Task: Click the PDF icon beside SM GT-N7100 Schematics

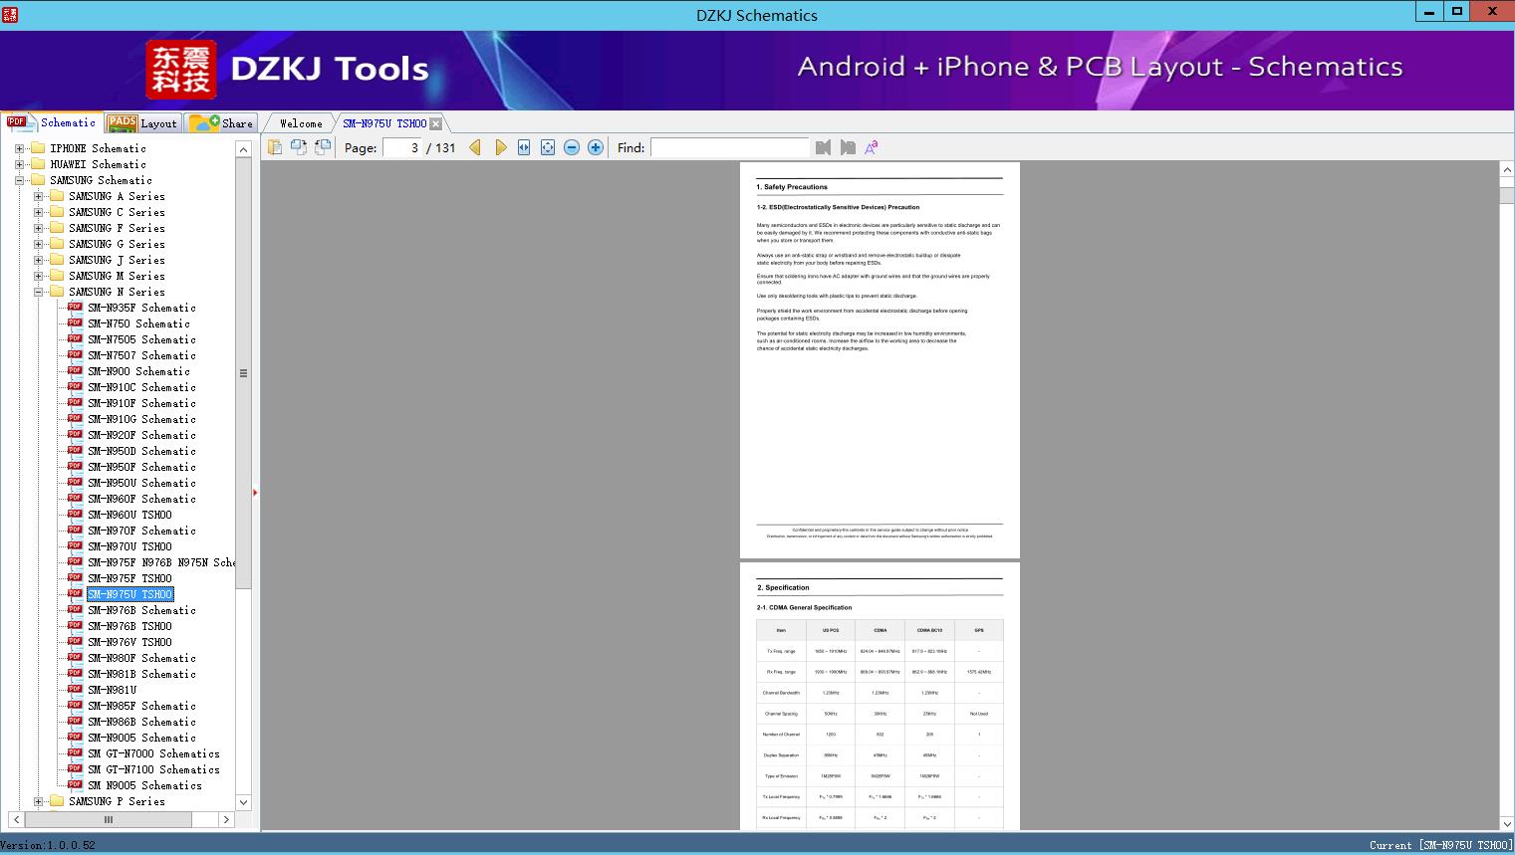Action: click(x=75, y=769)
